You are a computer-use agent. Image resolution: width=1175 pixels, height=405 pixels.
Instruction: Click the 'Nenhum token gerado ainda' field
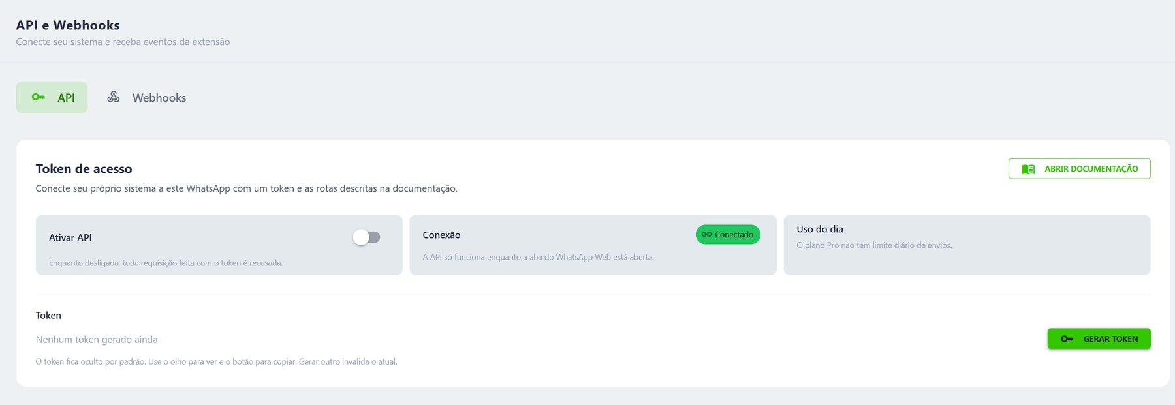point(97,340)
